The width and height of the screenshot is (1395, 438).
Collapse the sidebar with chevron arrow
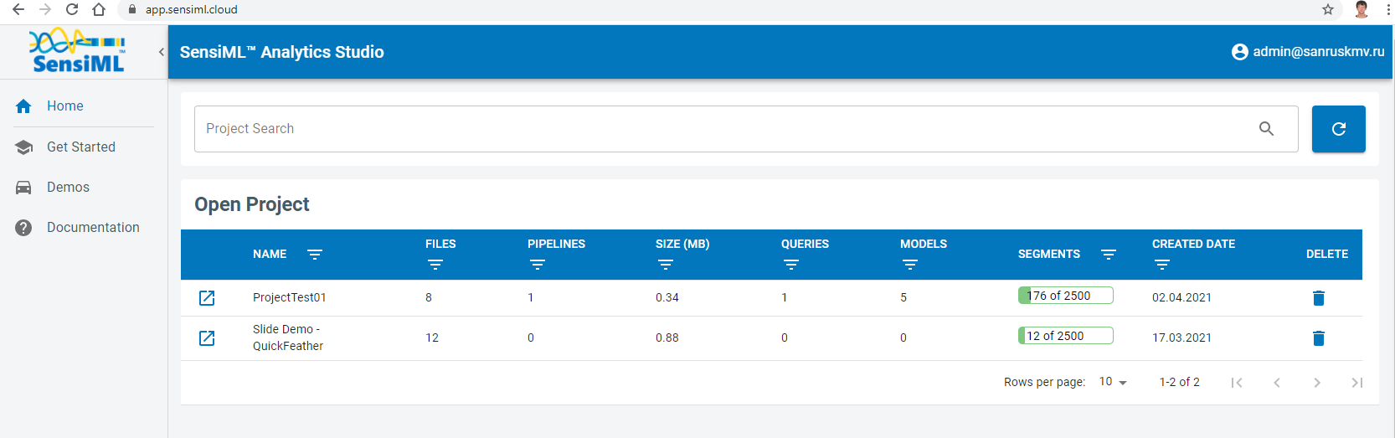[162, 52]
